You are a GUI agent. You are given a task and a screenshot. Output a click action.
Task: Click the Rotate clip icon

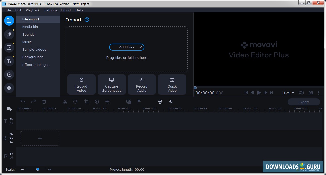pos(76,102)
